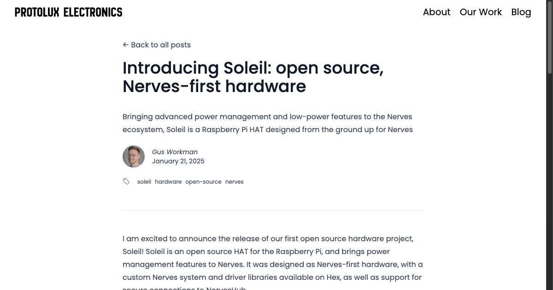This screenshot has height=290, width=553.
Task: Click the Protolux Electronics logo
Action: (x=68, y=12)
